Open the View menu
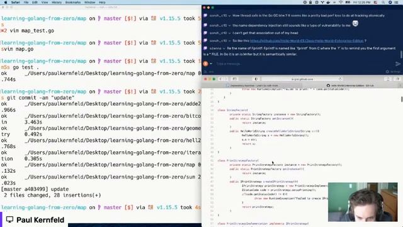This screenshot has width=403, height=227. [x=45, y=3]
